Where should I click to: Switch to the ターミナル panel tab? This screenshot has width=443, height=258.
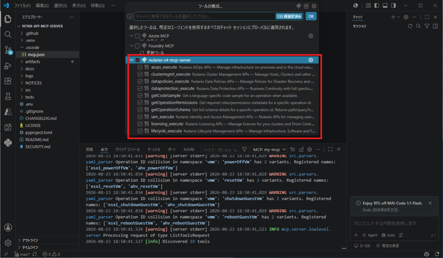coord(154,149)
